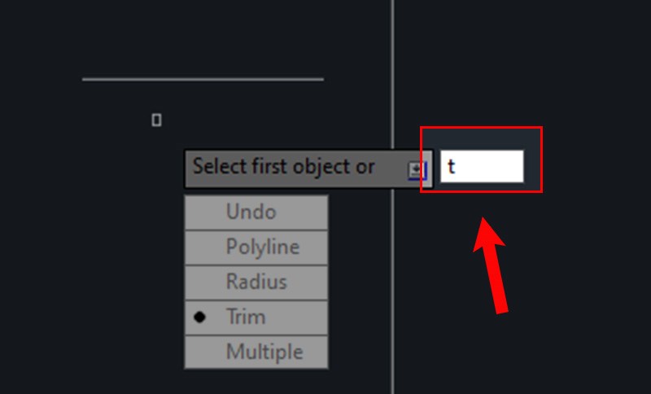Click the top edge of the red highlight box
The image size is (651, 394).
[x=481, y=128]
